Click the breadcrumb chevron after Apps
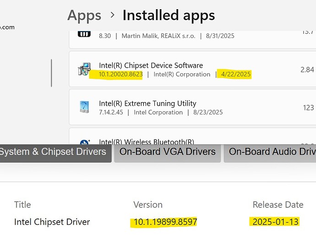 click(112, 15)
